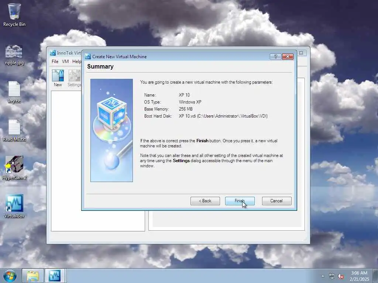This screenshot has height=283, width=378.
Task: Select the VirtualBox desktop shortcut
Action: (x=14, y=206)
